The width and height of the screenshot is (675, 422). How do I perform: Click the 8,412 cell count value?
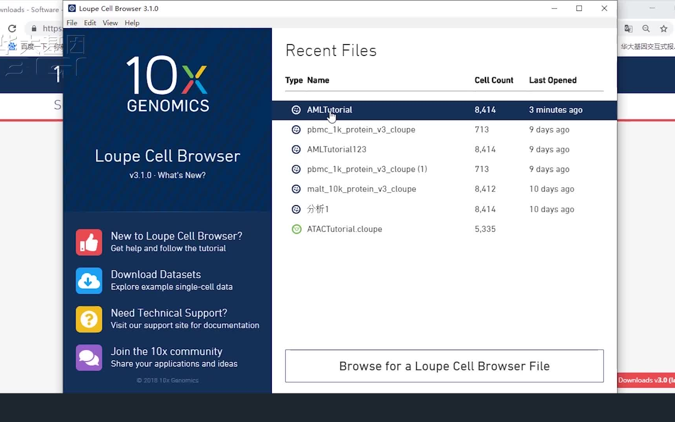click(x=485, y=189)
